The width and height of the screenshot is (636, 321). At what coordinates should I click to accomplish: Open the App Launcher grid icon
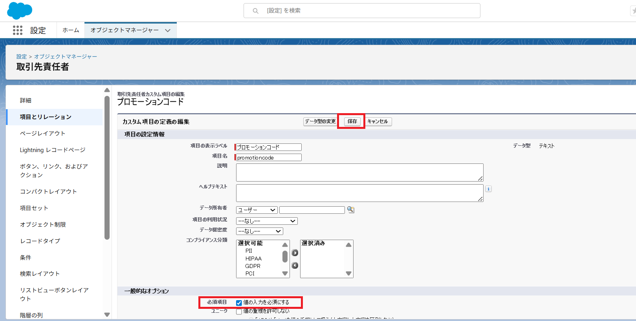pos(18,30)
